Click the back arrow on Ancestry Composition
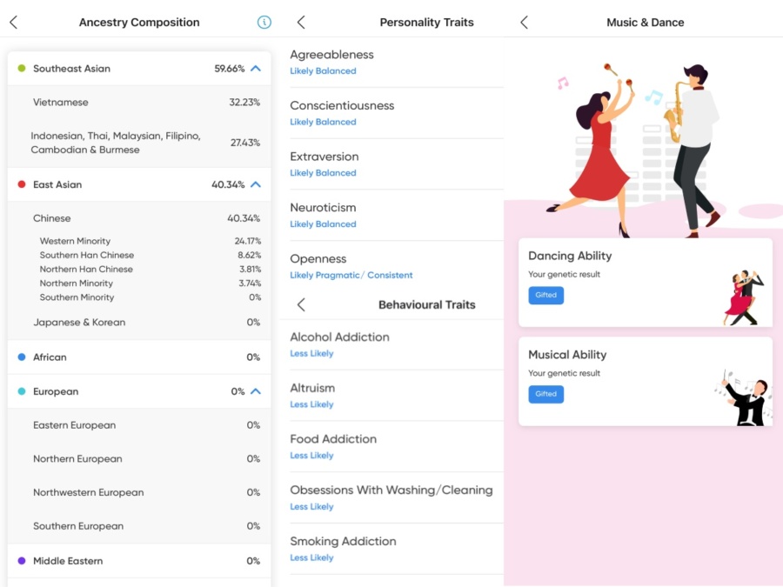Viewport: 783px width, 587px height. pos(13,23)
